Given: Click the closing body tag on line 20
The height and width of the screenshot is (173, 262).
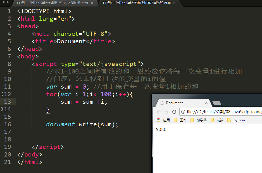Looking at the screenshot, I should (30, 155).
